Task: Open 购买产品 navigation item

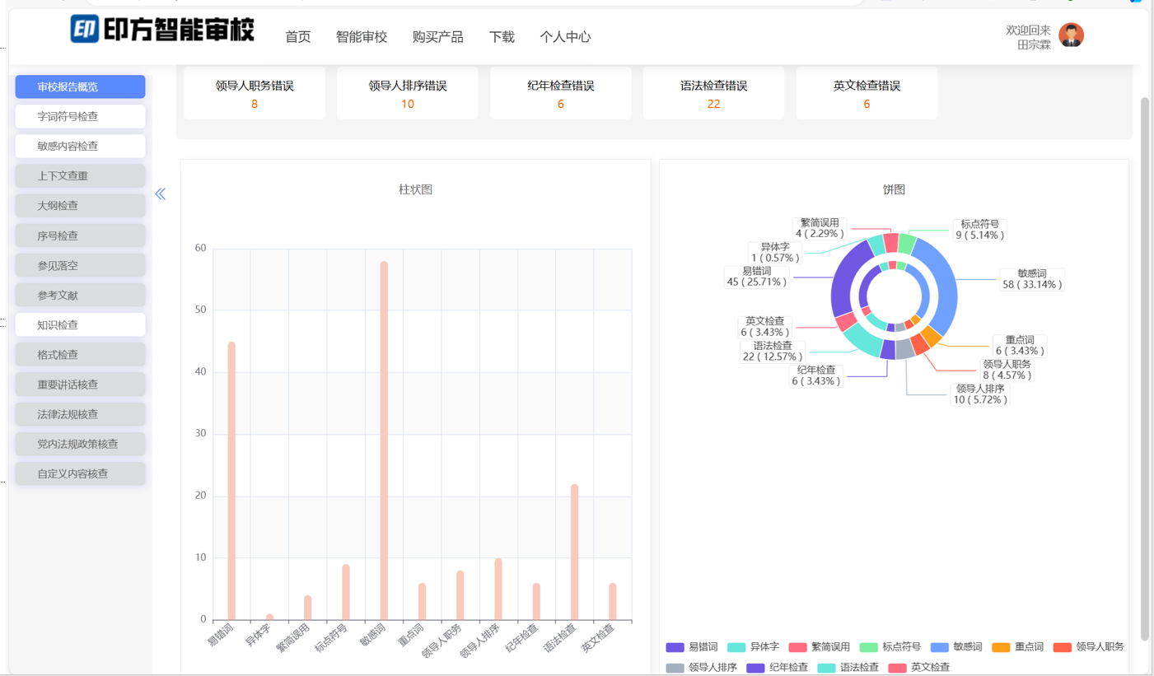Action: [x=437, y=37]
